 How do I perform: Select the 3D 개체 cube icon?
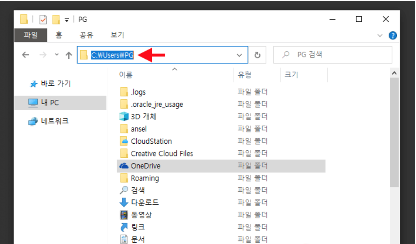(124, 116)
